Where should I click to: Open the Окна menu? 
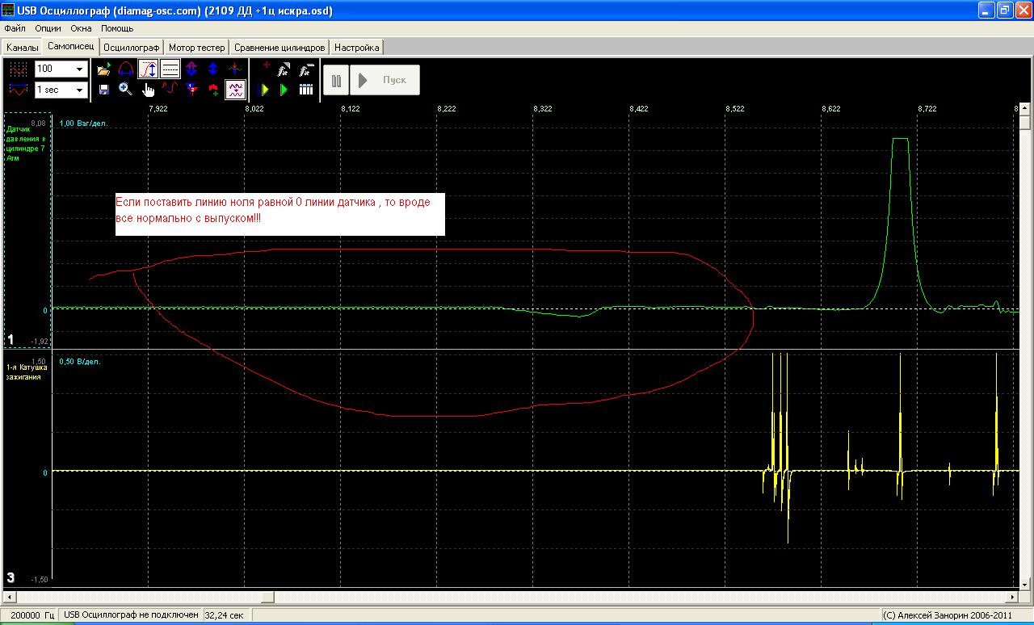(82, 28)
